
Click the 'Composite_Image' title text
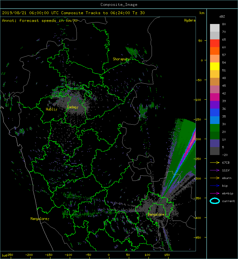pos(119,5)
